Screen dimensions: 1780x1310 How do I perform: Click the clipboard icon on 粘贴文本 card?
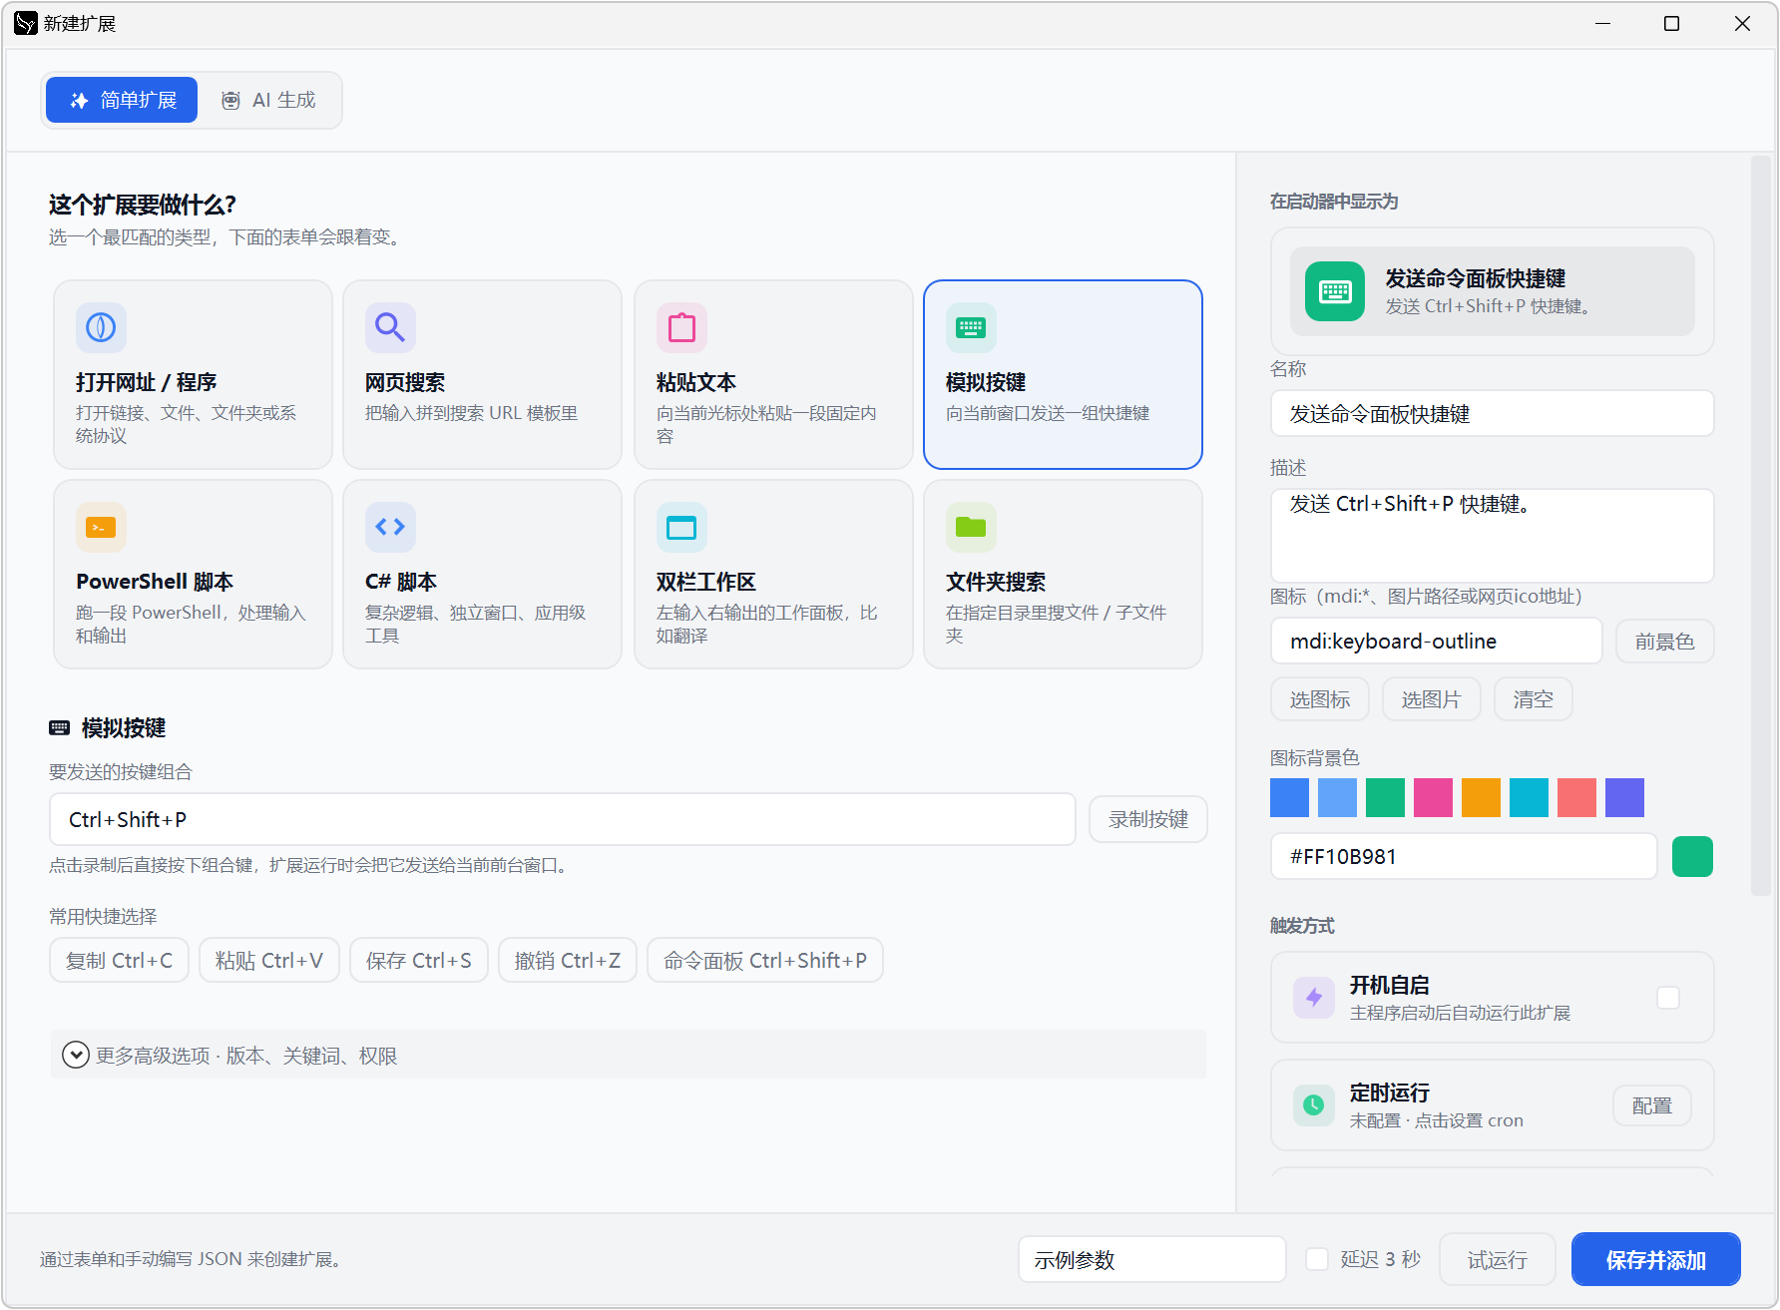tap(681, 327)
